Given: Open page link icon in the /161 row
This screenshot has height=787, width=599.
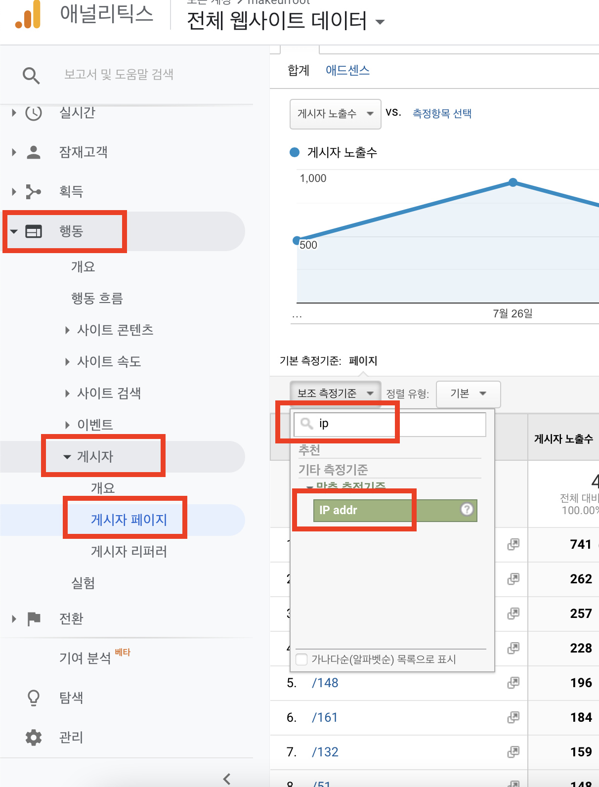Looking at the screenshot, I should click(x=513, y=717).
